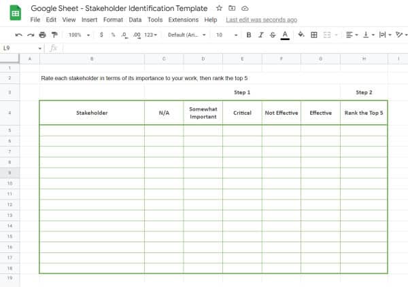Viewport: 408px width, 287px height.
Task: Click the Name Box showing L9
Action: click(20, 48)
